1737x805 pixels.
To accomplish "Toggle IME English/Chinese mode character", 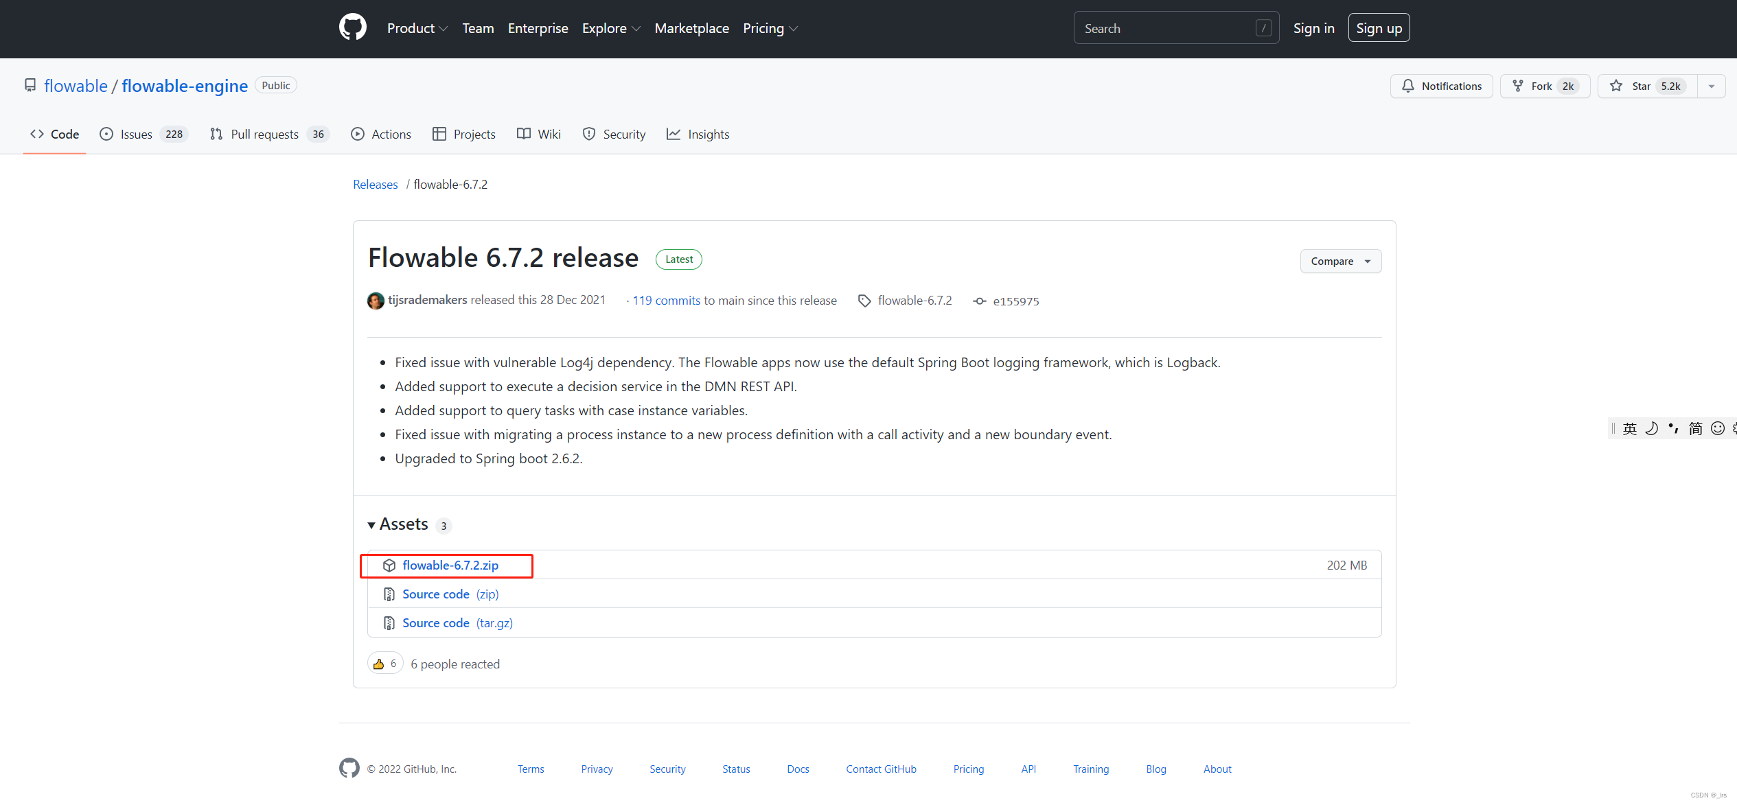I will click(x=1630, y=429).
